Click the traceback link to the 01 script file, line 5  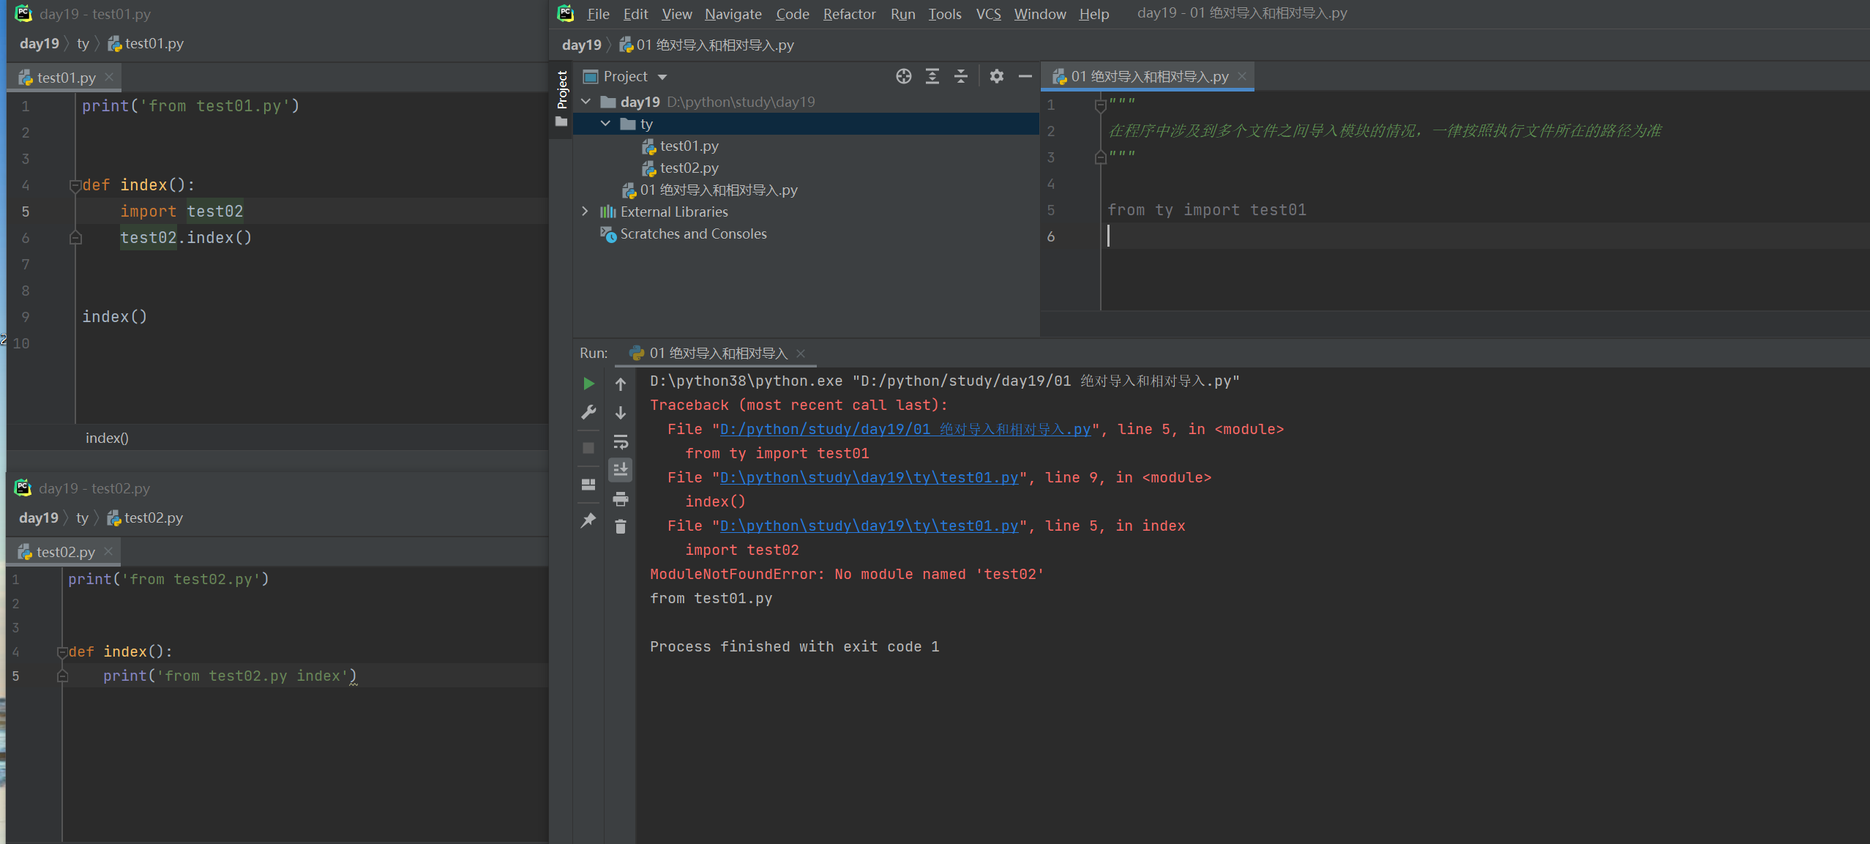905,430
